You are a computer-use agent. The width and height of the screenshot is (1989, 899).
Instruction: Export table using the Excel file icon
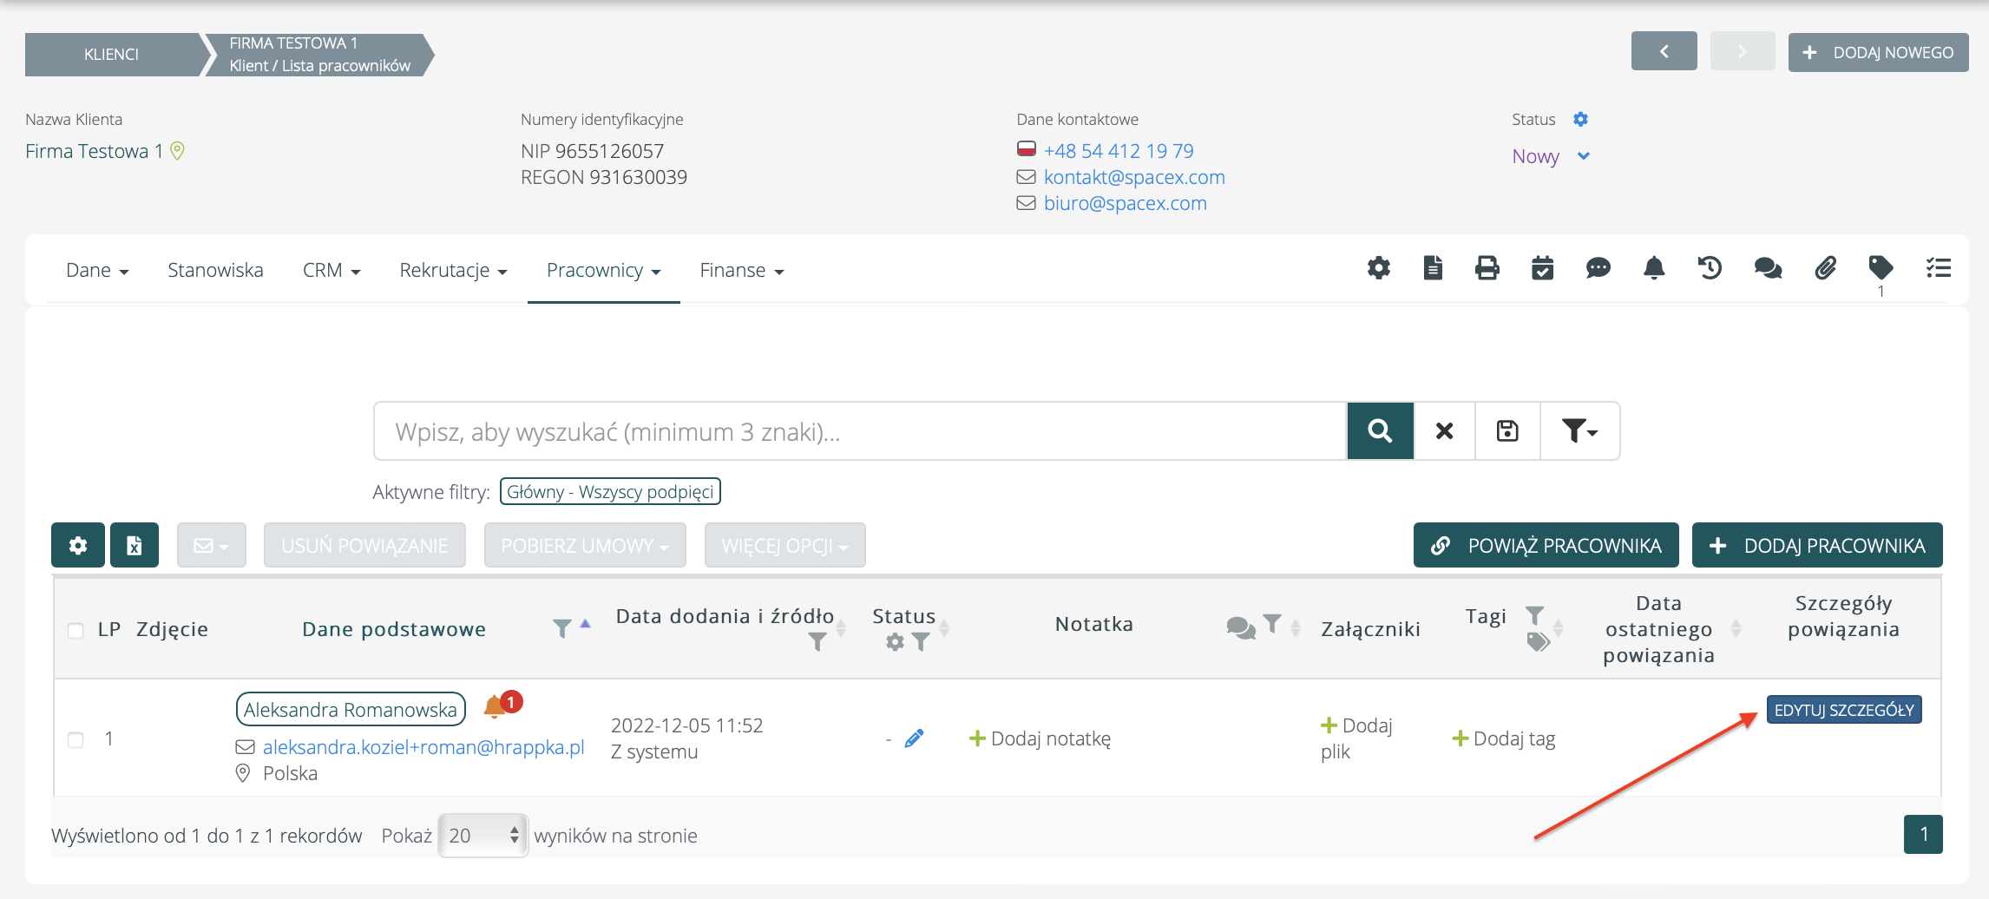pos(135,545)
